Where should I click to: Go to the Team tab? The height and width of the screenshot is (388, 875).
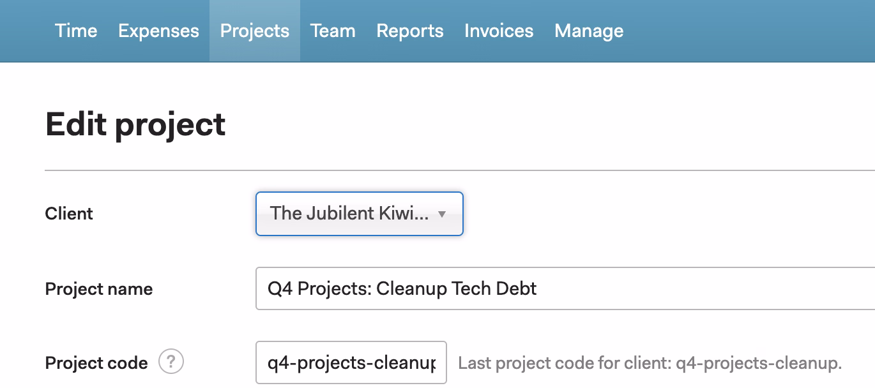click(x=333, y=31)
